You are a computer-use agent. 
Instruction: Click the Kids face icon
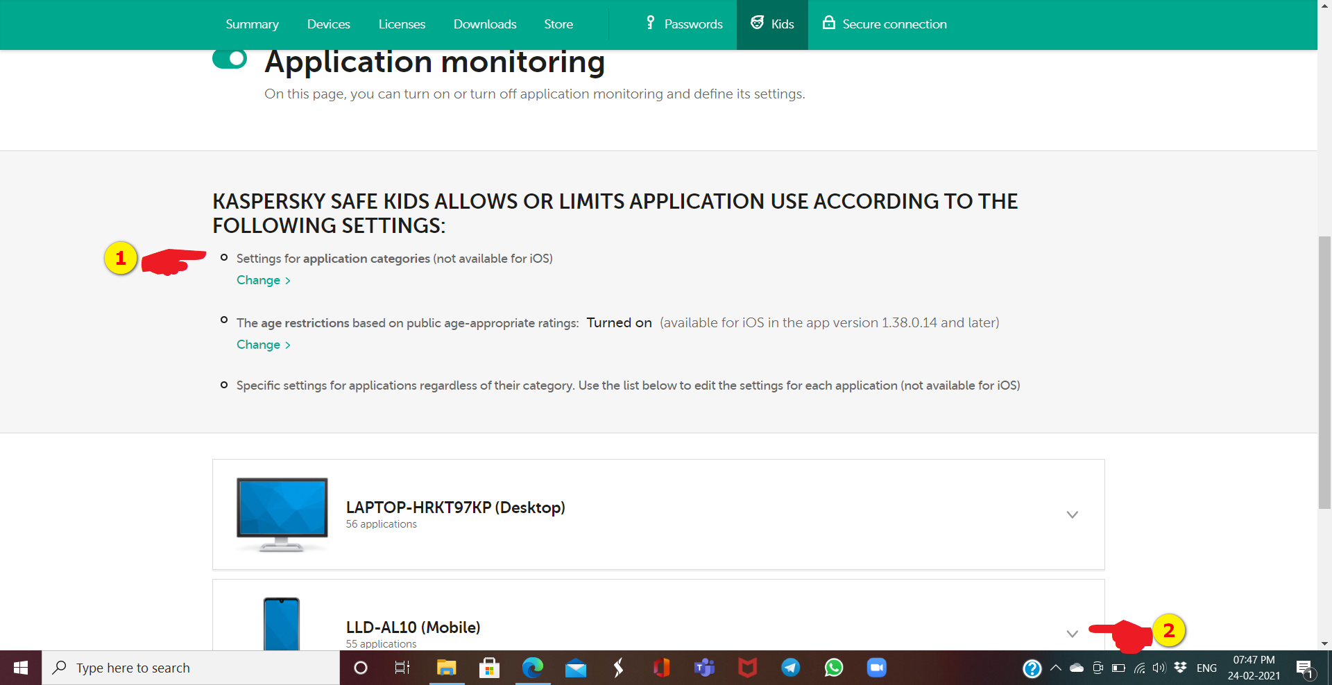point(757,23)
